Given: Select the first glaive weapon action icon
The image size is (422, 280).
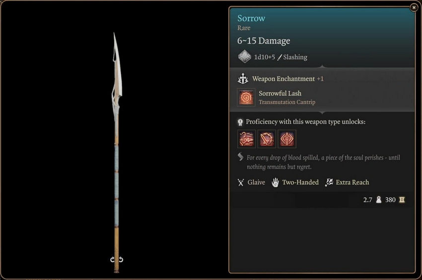Looking at the screenshot, I should click(x=247, y=139).
